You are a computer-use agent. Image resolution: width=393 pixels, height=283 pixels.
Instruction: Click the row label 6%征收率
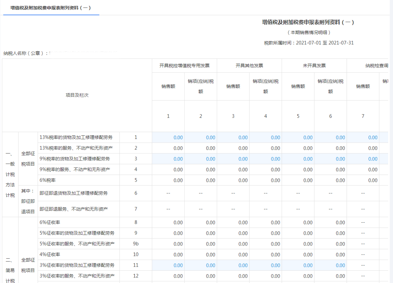point(50,222)
